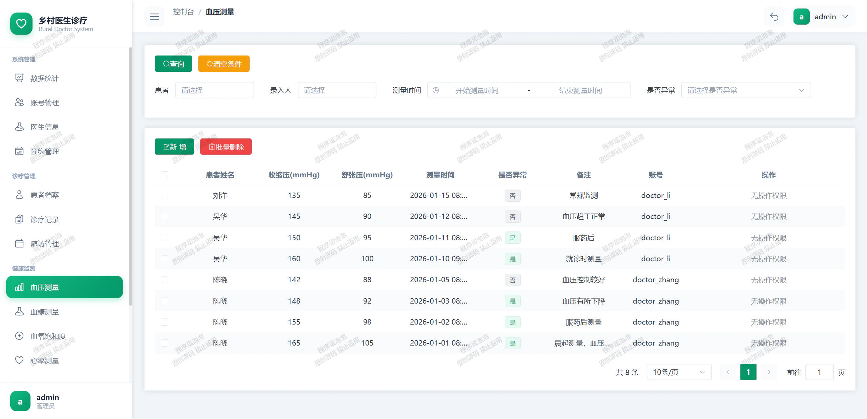Image resolution: width=867 pixels, height=419 pixels.
Task: Click the 是 tag in 收缩压 165 row
Action: [x=513, y=343]
